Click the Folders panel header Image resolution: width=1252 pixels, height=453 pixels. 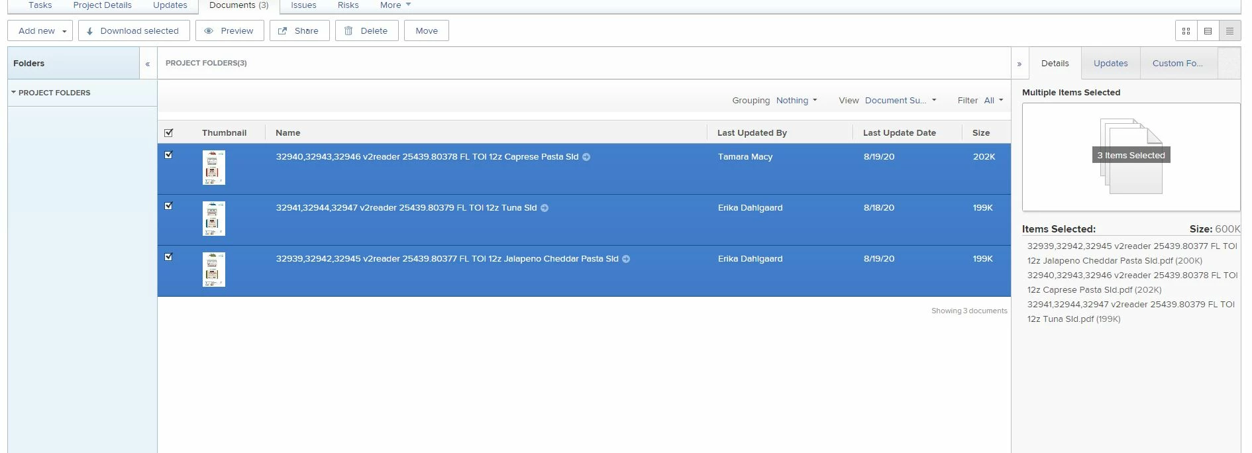coord(74,64)
